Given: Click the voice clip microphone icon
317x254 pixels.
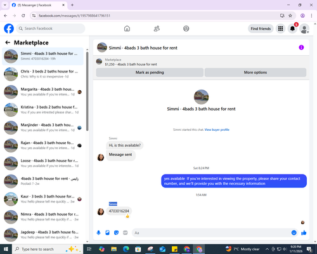Looking at the screenshot, I should [x=98, y=233].
